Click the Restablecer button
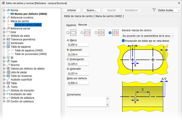Viewport: 182px width, 120px height. (x=131, y=10)
